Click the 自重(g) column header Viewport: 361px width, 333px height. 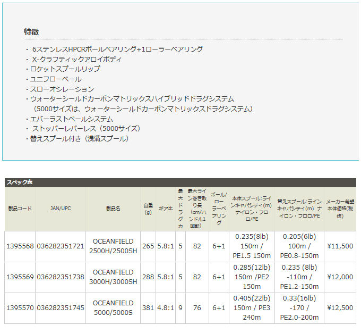click(x=148, y=209)
